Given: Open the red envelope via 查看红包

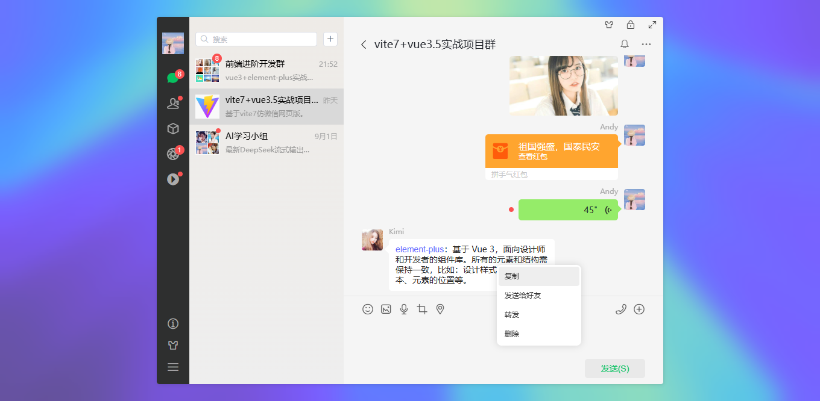Looking at the screenshot, I should (534, 157).
